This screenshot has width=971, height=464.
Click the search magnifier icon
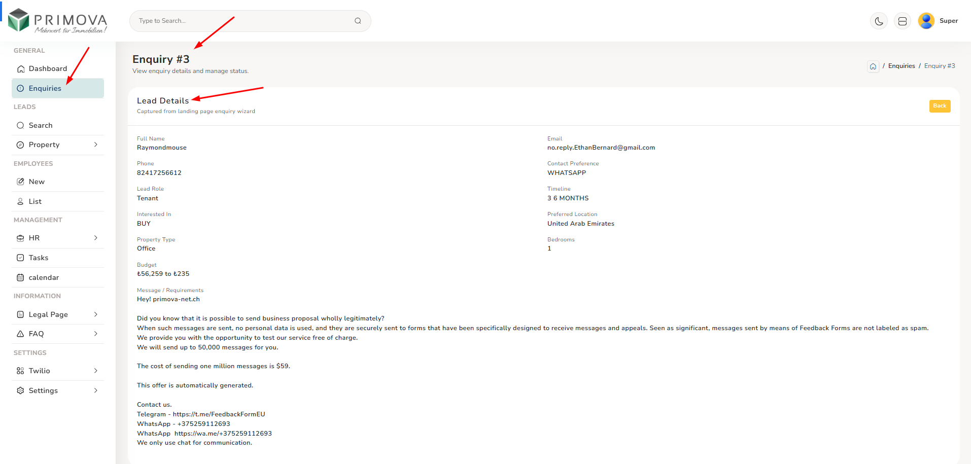358,21
